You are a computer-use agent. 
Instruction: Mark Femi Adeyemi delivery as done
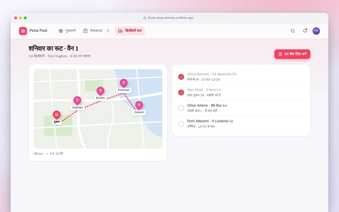[x=181, y=124]
